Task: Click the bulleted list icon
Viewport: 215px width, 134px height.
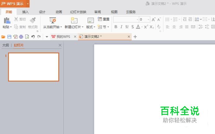Action: pyautogui.click(x=167, y=19)
